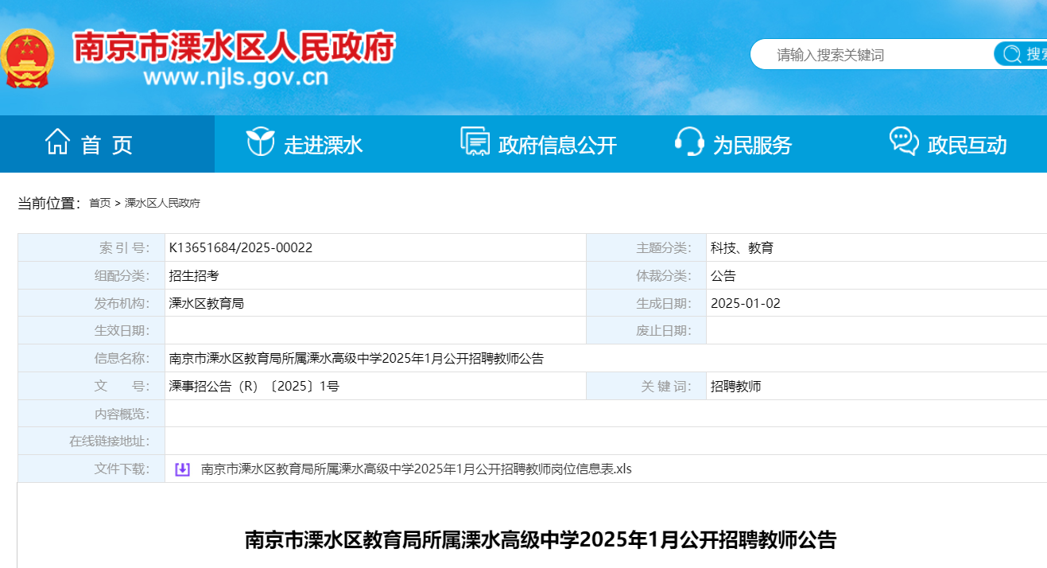Viewport: 1047px width, 568px height.
Task: Open the 政府信息公开 navigation menu
Action: [x=540, y=144]
